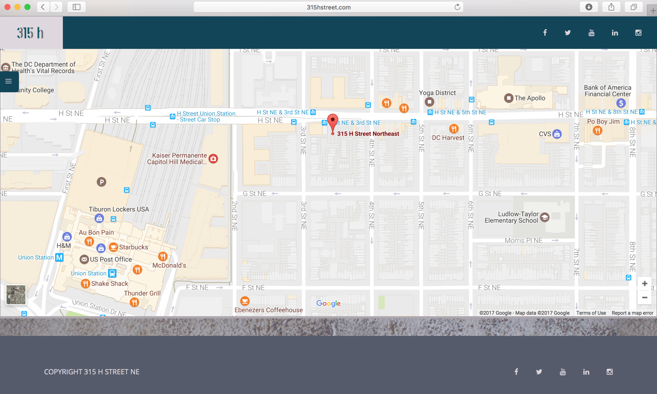657x394 pixels.
Task: Select Ludlow-Taylor Elementary School marker
Action: coord(545,217)
